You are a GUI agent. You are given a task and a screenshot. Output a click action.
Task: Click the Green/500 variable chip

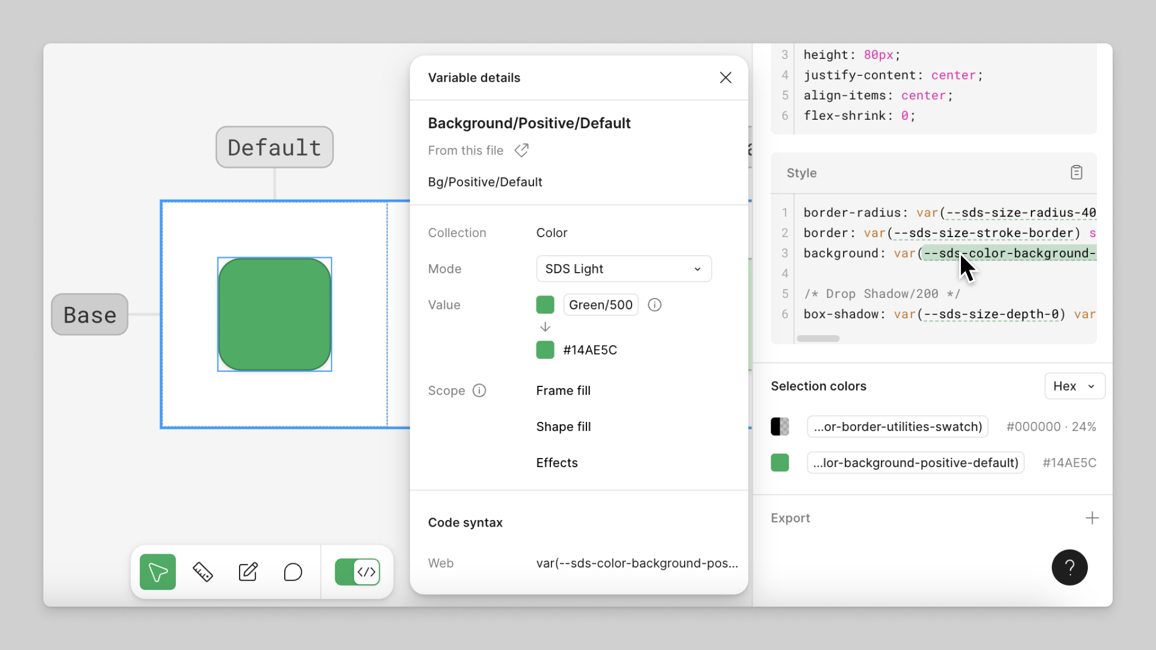[x=600, y=305]
